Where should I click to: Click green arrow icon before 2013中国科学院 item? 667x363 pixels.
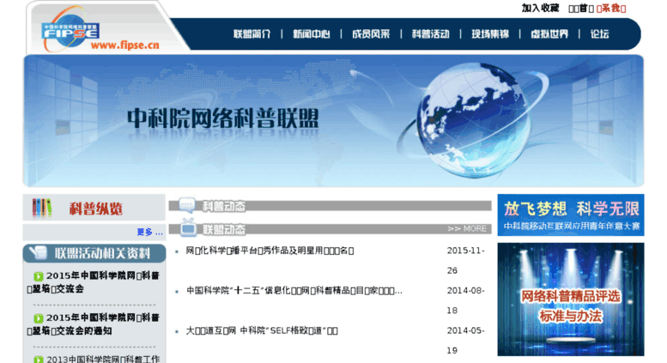pos(39,360)
